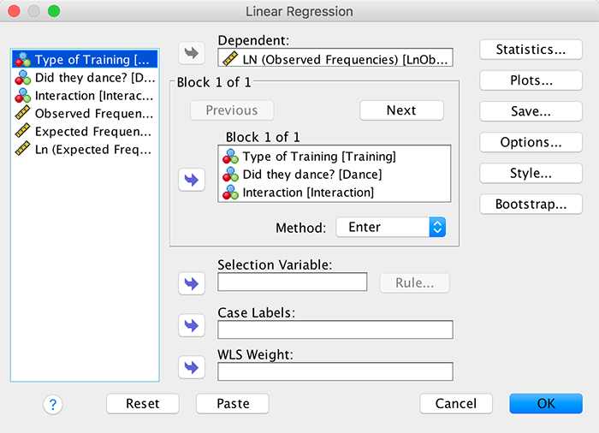
Task: Select Did they dance? in source list
Action: tap(85, 78)
